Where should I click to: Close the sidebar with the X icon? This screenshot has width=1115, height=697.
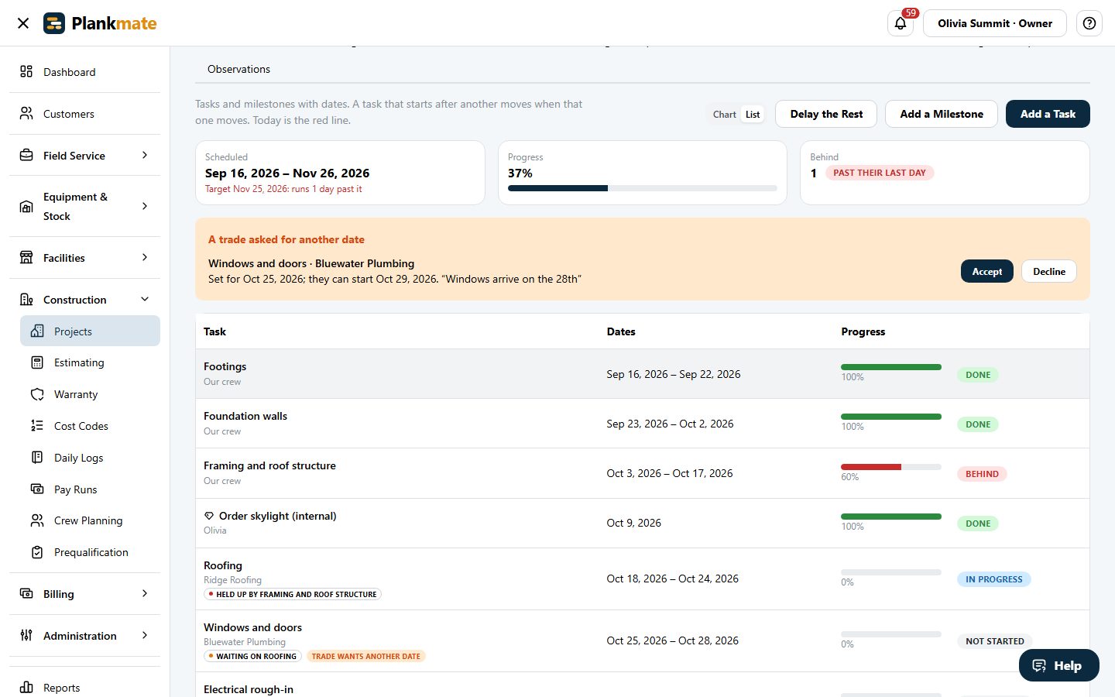[x=23, y=23]
